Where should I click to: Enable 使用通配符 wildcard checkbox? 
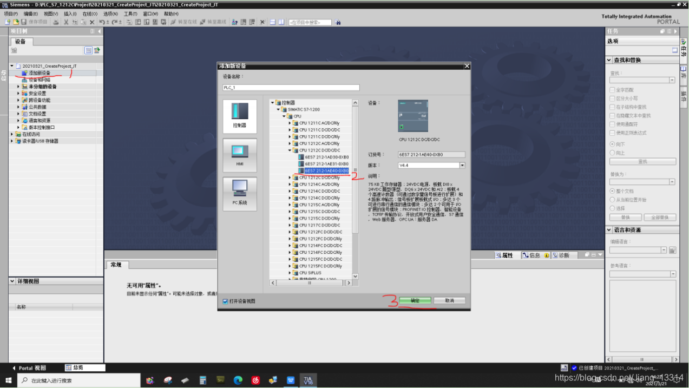[612, 124]
